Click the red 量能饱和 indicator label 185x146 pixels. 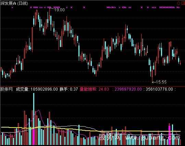tap(88, 89)
